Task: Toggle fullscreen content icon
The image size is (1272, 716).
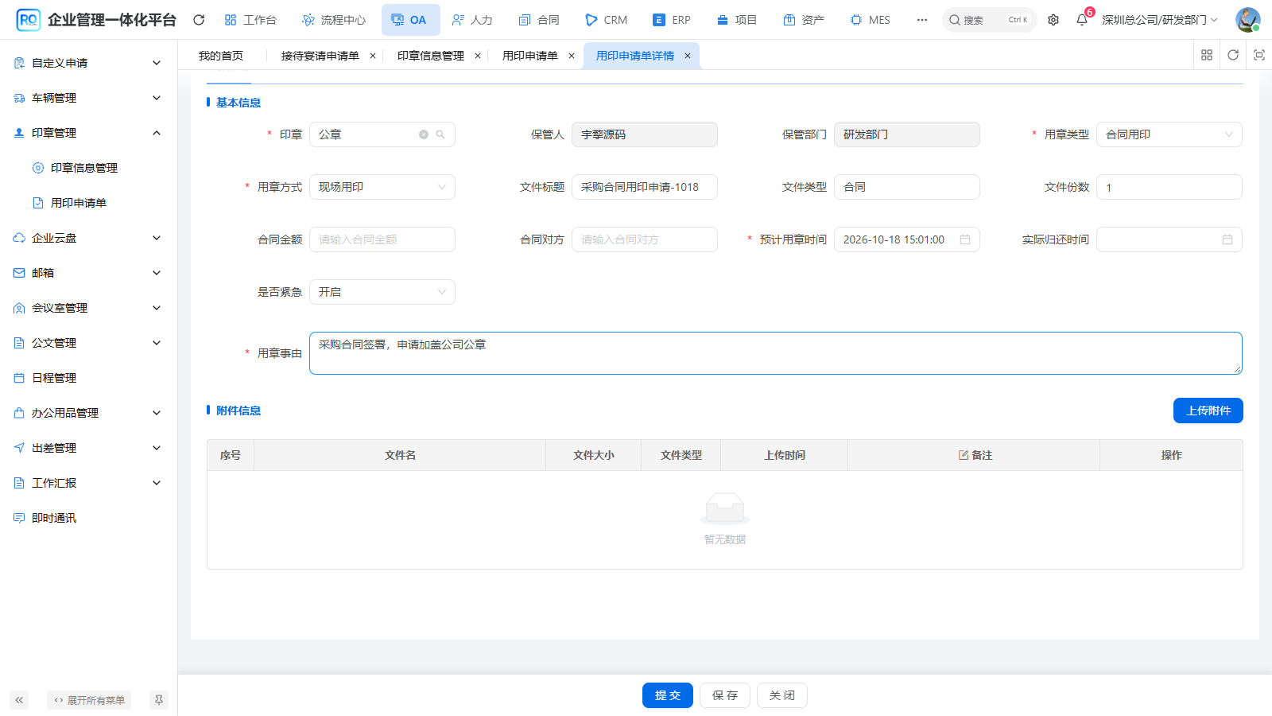Action: (x=1259, y=55)
